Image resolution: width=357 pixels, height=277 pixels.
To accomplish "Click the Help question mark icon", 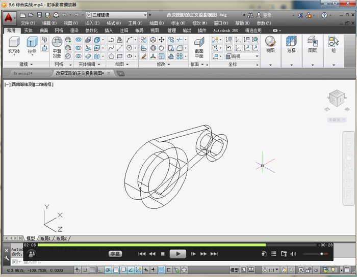I will click(x=324, y=15).
